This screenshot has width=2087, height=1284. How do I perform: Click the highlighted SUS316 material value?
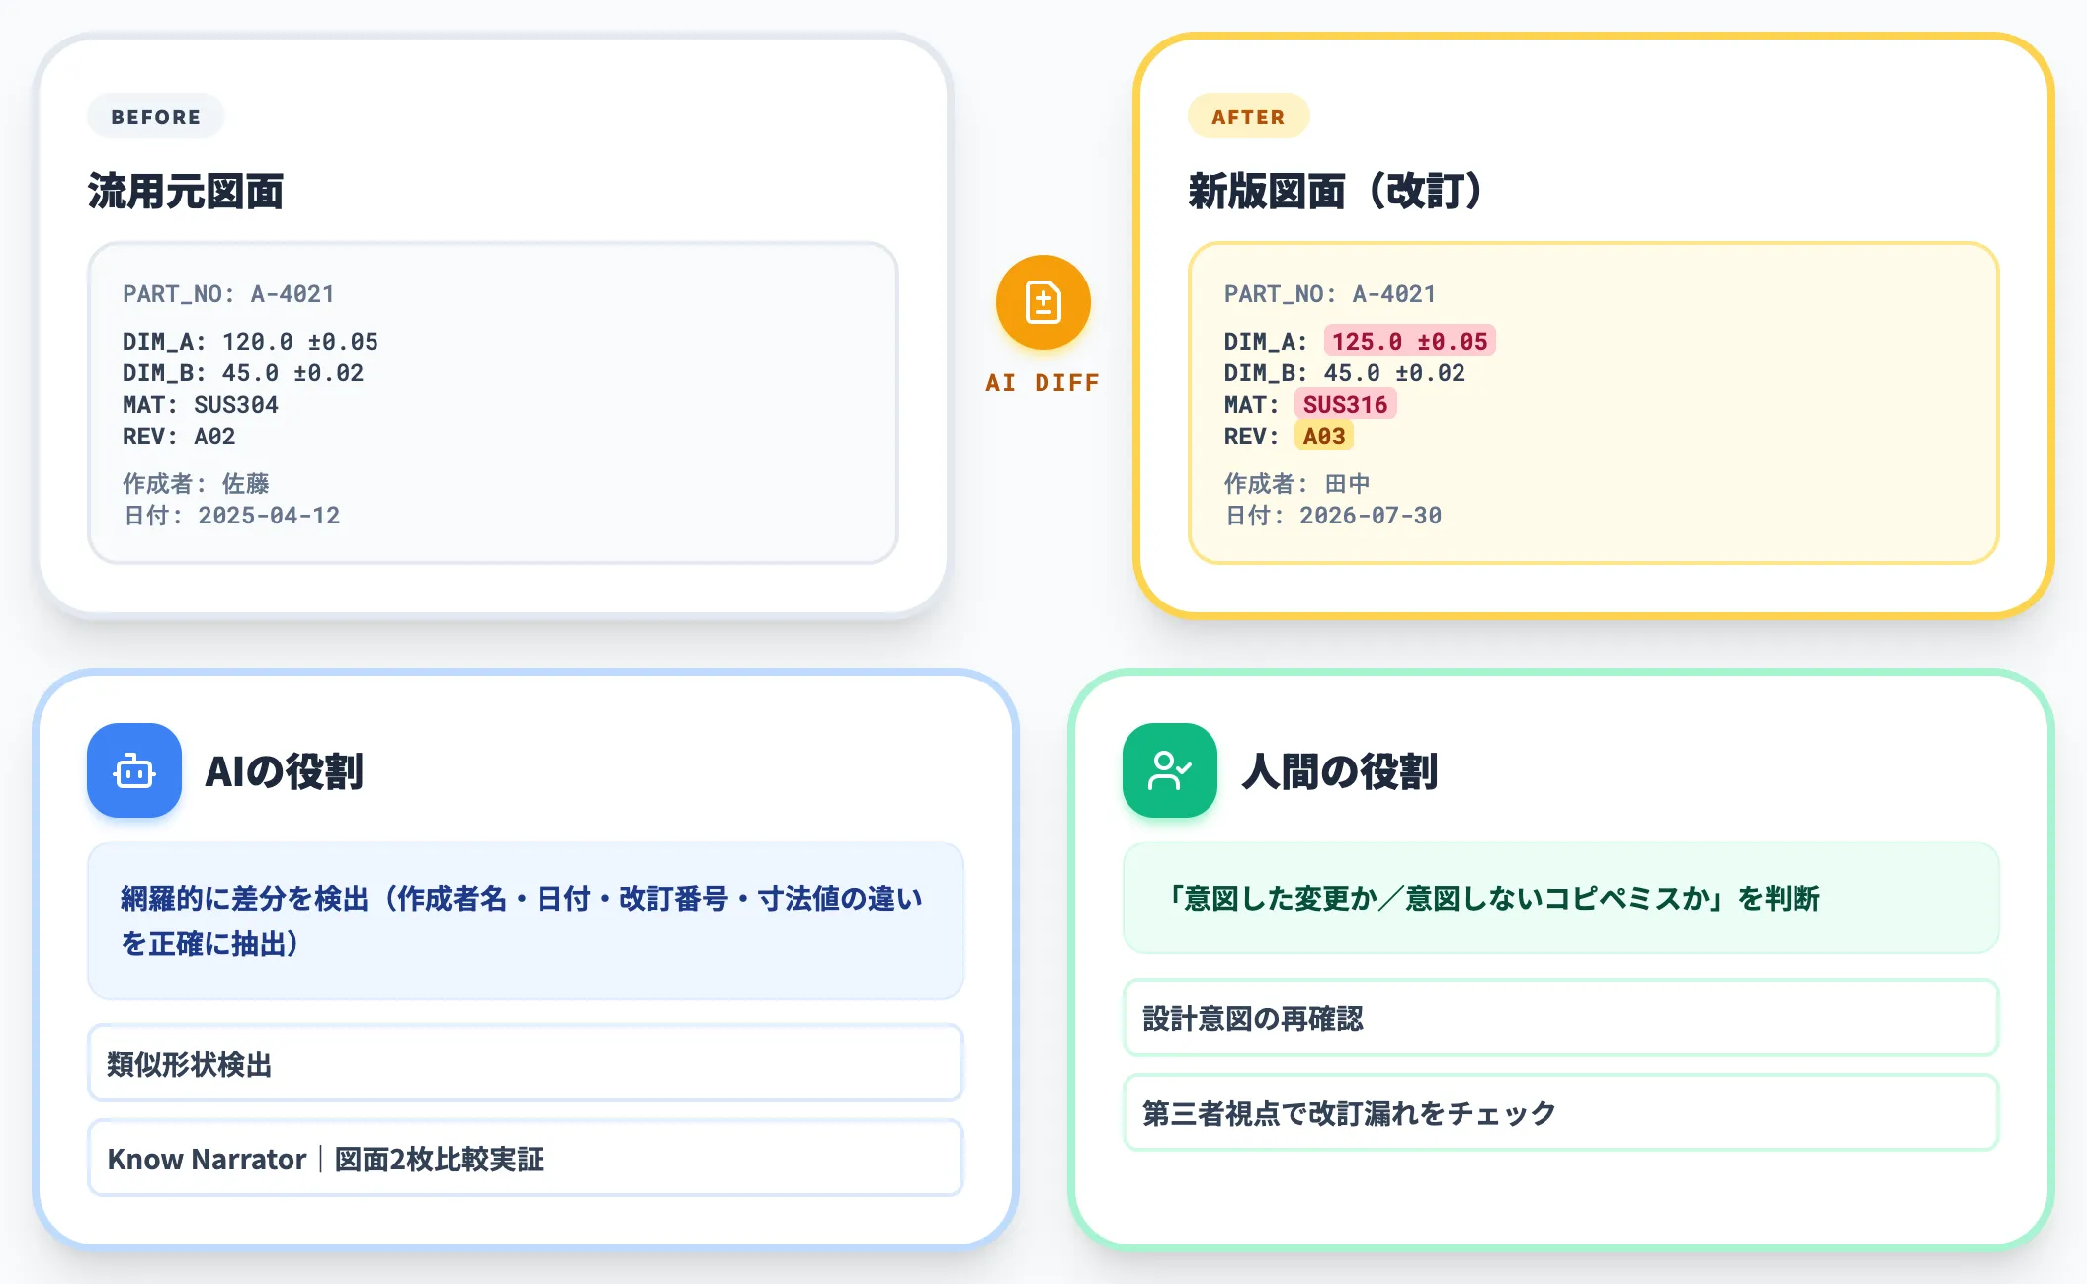coord(1345,404)
